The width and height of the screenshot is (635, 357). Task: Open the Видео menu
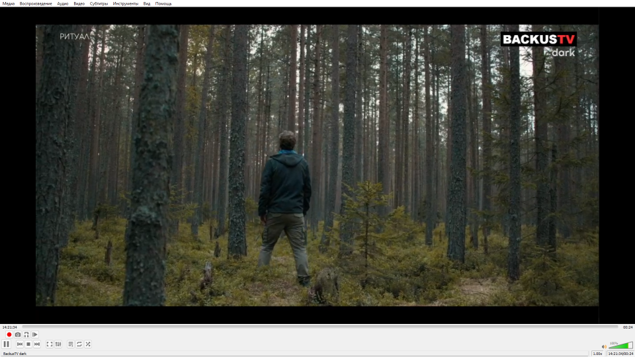click(79, 4)
